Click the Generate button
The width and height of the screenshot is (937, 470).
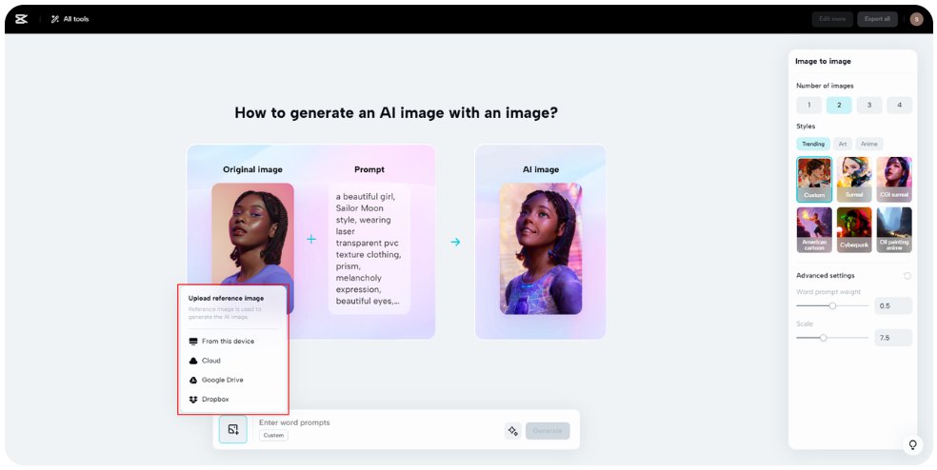coord(548,431)
